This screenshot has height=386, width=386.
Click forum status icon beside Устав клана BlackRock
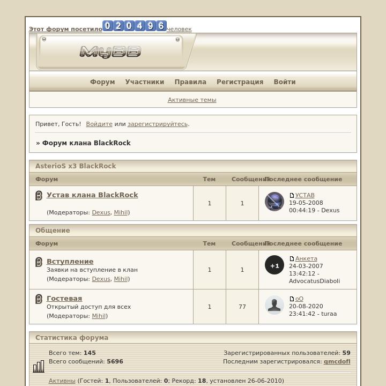click(x=39, y=196)
